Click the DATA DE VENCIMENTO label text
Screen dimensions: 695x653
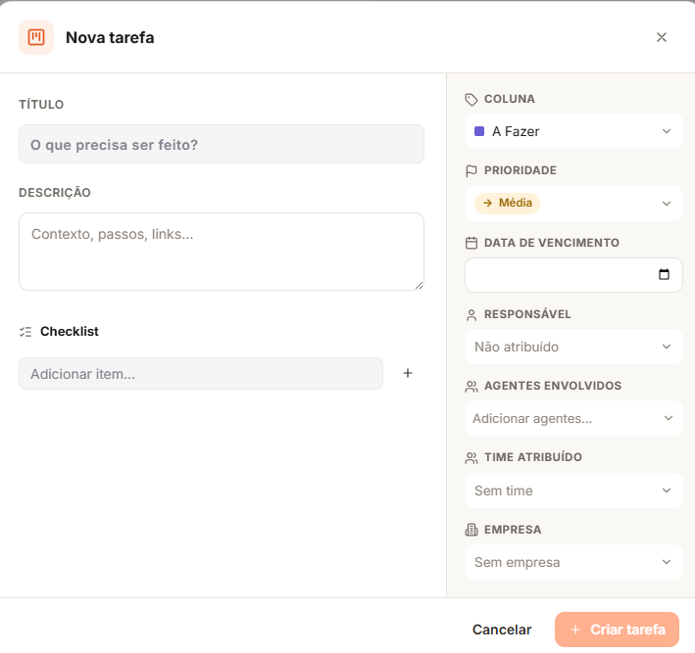click(551, 243)
